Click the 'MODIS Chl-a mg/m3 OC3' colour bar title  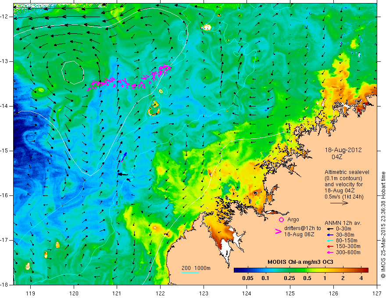click(x=300, y=262)
